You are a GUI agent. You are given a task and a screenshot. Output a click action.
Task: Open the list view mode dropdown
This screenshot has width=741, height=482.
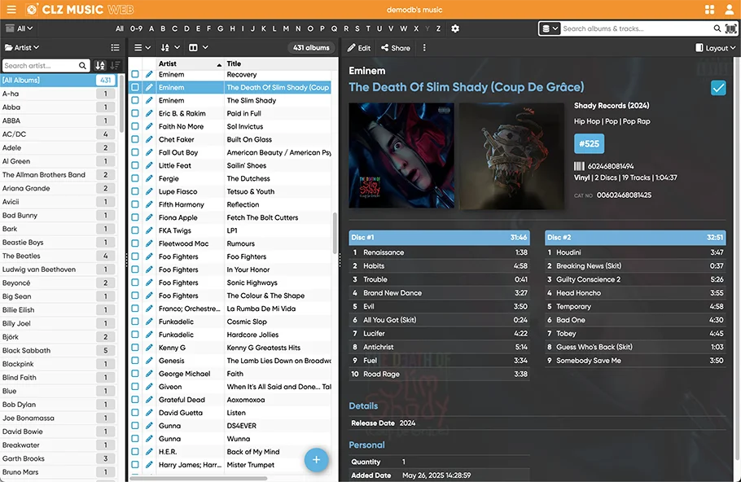tap(142, 47)
